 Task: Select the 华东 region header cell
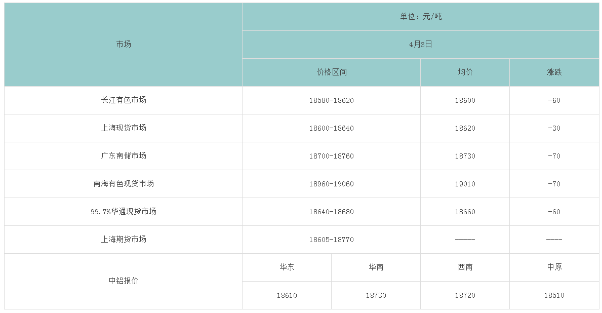click(x=287, y=267)
